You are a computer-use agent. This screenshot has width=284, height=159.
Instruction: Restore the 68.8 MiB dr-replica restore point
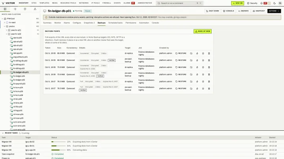(181, 53)
